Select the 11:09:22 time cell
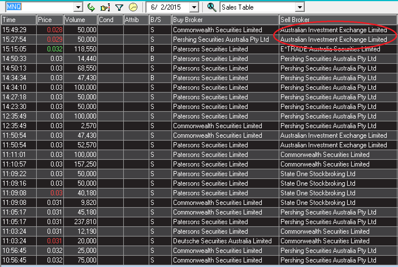The width and height of the screenshot is (398, 267). coord(19,174)
